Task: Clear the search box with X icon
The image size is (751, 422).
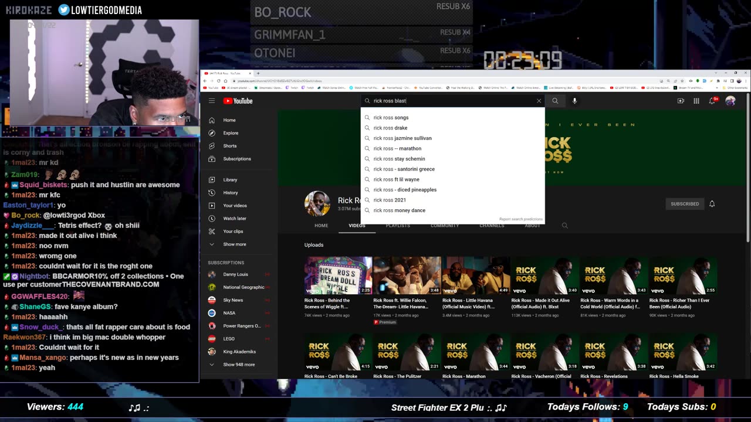Action: click(539, 101)
